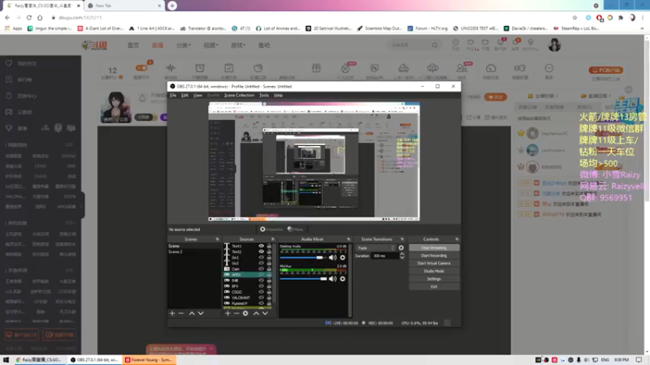Click the gift box icon on Douyu toolbar
Screen dimensions: 650x365
(316, 68)
